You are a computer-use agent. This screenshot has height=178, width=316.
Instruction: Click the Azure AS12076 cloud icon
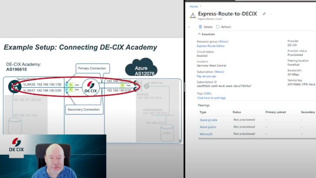click(141, 68)
